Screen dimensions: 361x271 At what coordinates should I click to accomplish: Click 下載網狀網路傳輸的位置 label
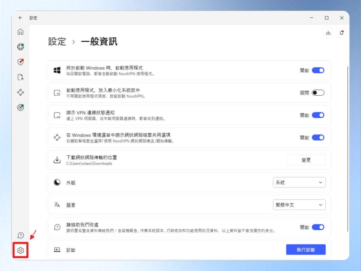[92, 157]
